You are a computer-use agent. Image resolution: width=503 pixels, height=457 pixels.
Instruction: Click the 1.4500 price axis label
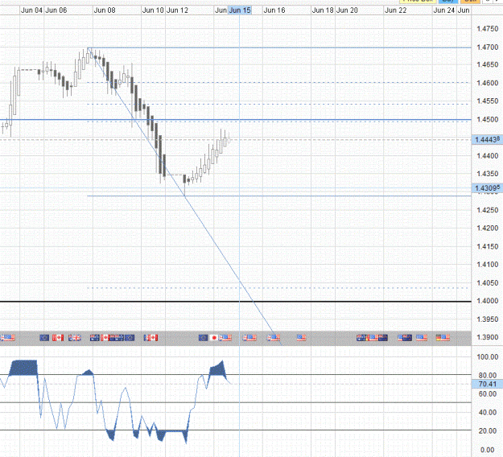pos(487,119)
